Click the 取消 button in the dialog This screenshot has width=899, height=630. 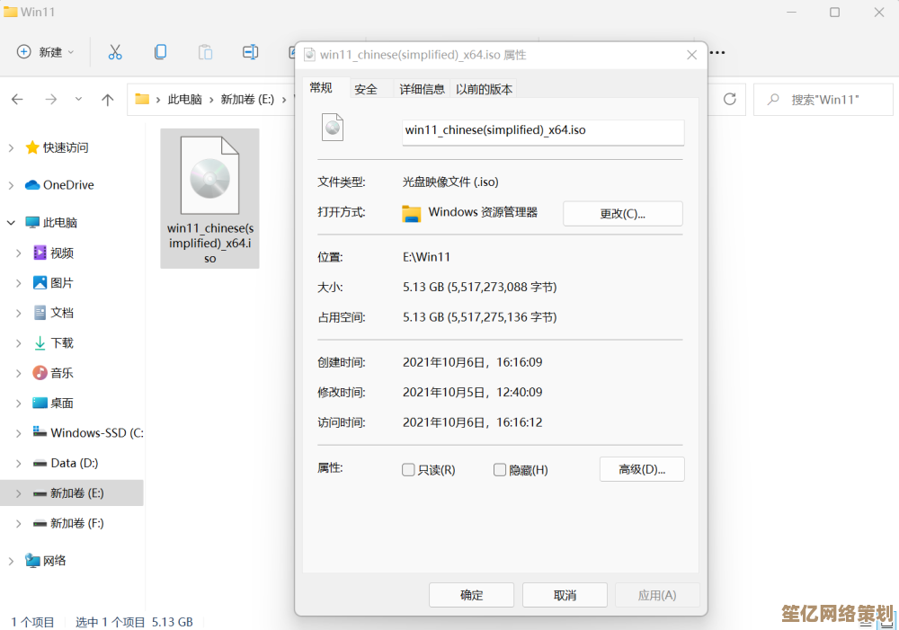[565, 595]
